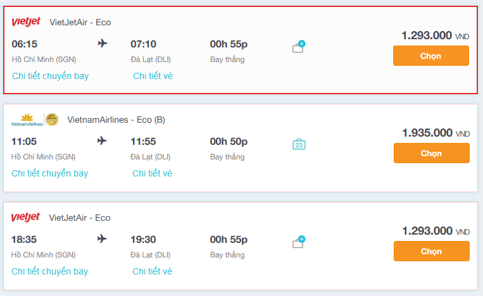Click the 23kg baggage icon
483x296 pixels.
click(299, 144)
